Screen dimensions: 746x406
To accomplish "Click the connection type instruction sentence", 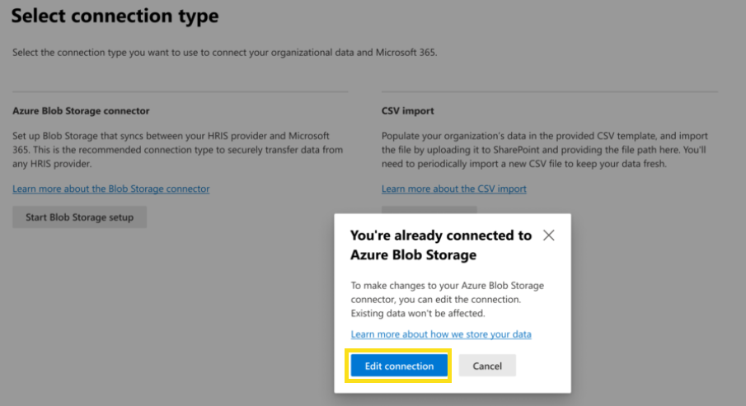I will pos(224,53).
